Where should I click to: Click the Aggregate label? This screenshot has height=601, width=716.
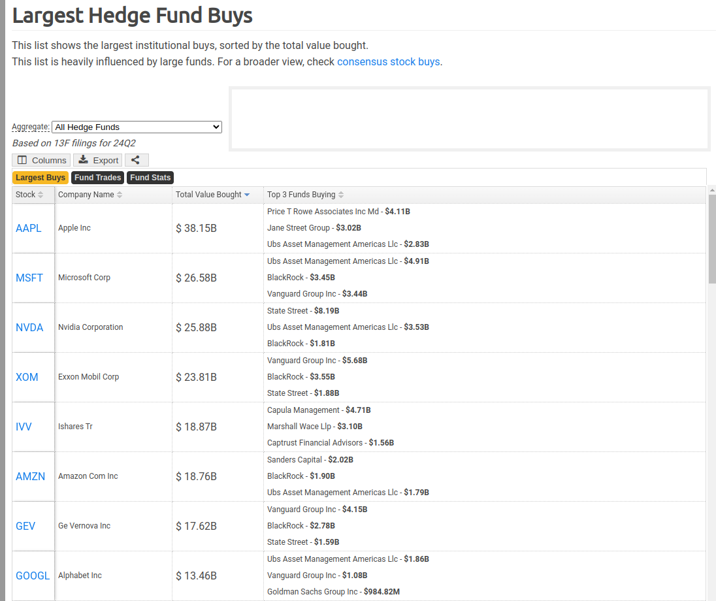coord(31,127)
